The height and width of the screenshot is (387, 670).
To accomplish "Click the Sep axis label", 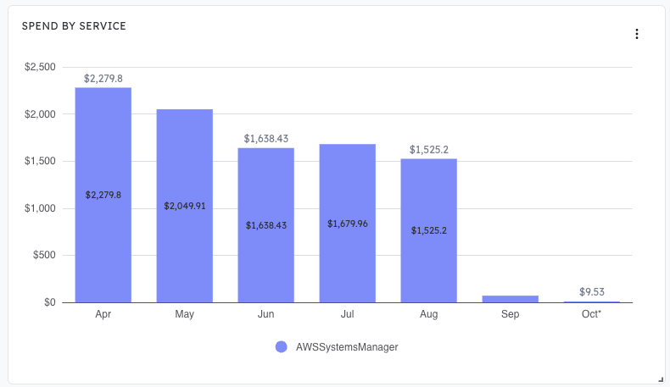I will coord(511,314).
